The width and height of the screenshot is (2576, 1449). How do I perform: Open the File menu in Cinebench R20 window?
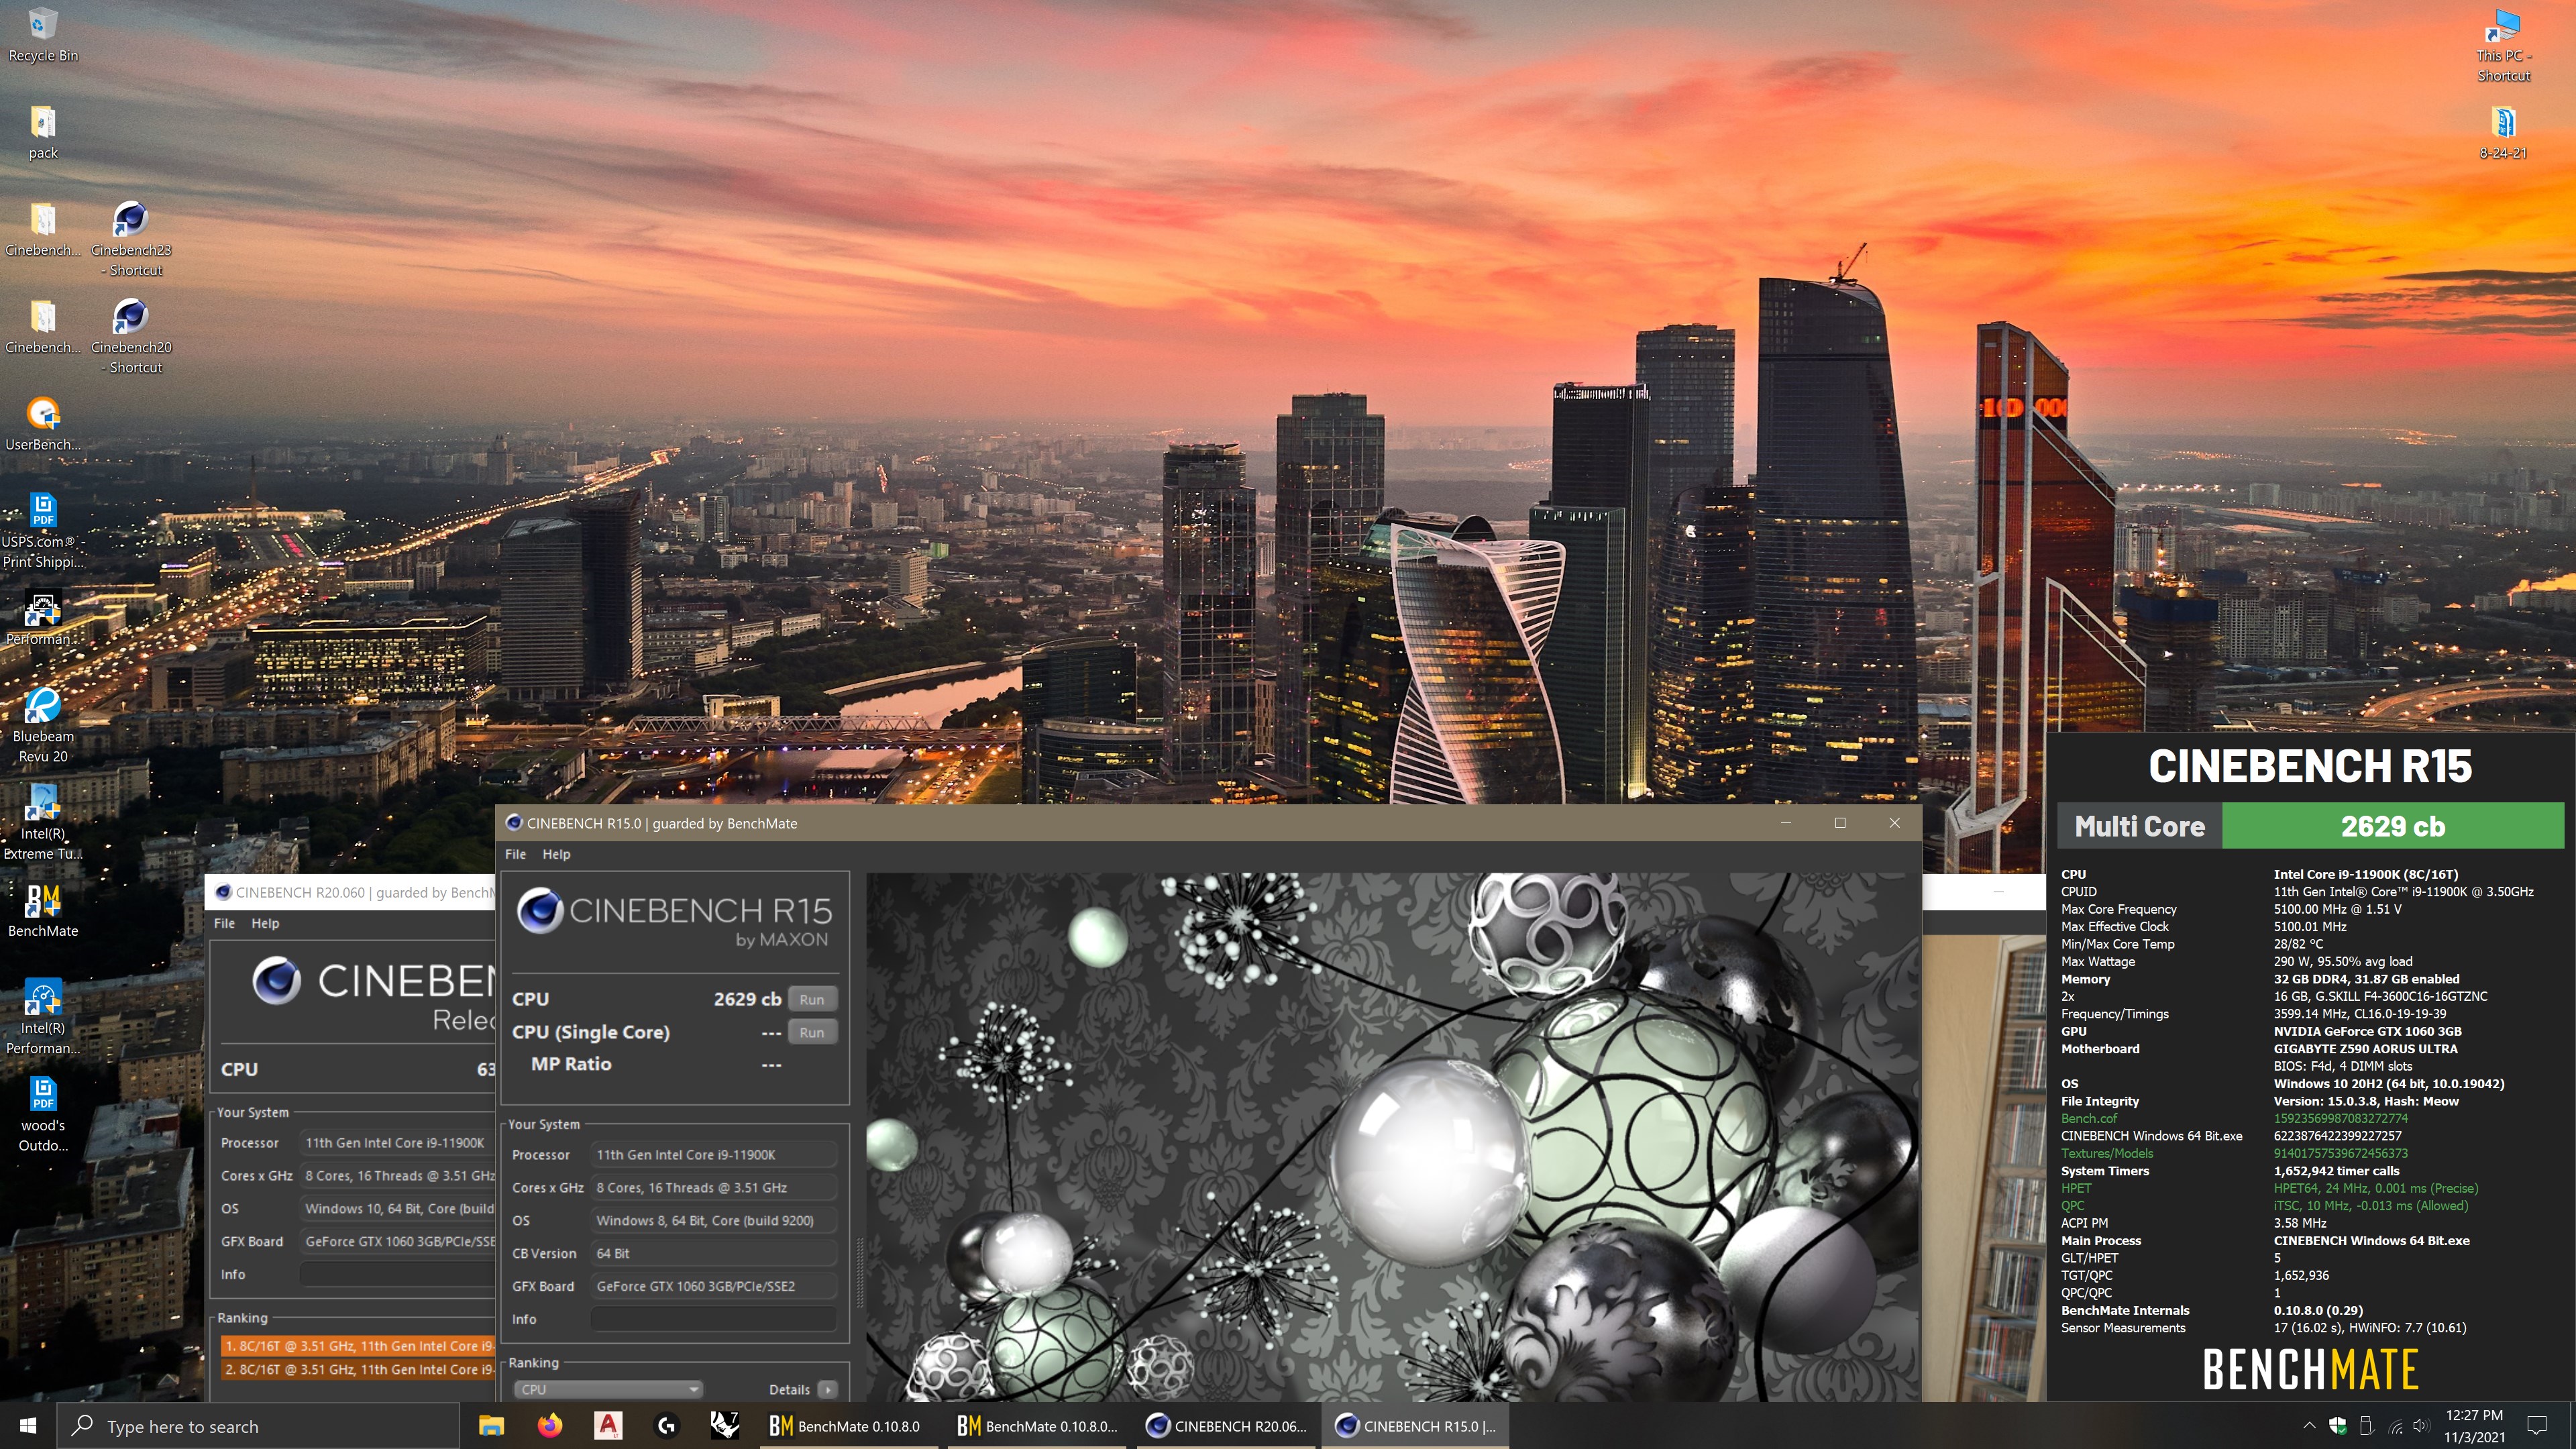[x=224, y=923]
